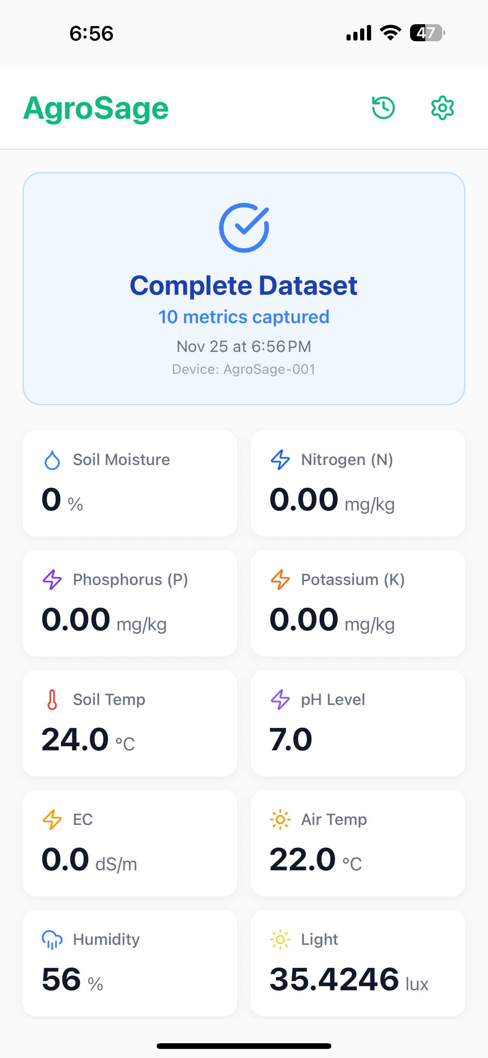This screenshot has width=488, height=1058.
Task: Tap the Device AgroSage-001 label
Action: point(244,369)
